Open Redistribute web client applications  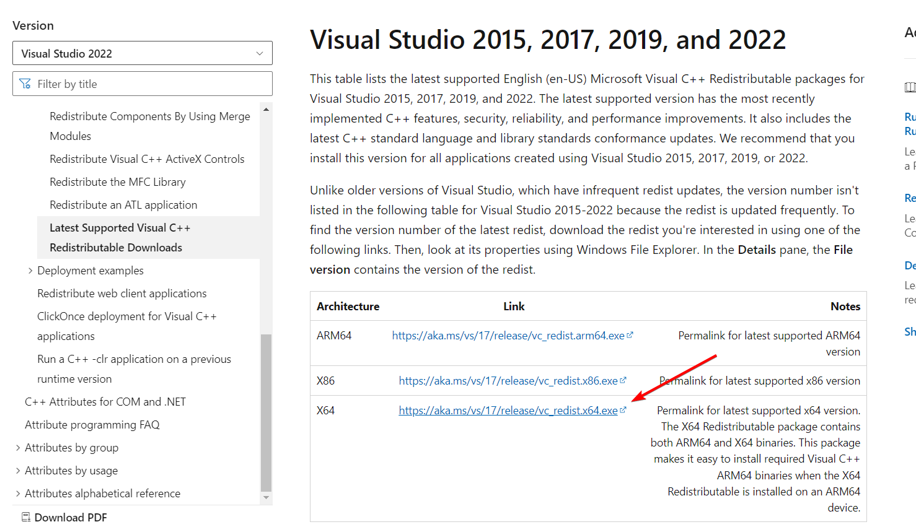click(x=122, y=294)
